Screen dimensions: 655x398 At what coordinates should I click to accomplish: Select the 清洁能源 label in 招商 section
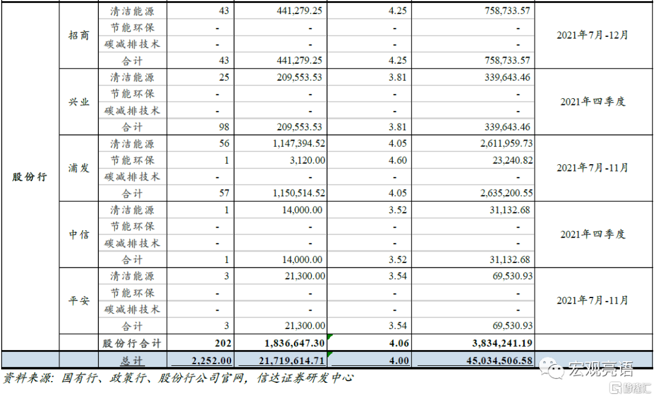132,12
